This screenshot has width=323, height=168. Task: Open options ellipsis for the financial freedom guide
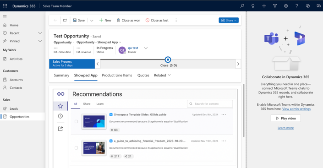pos(224,141)
